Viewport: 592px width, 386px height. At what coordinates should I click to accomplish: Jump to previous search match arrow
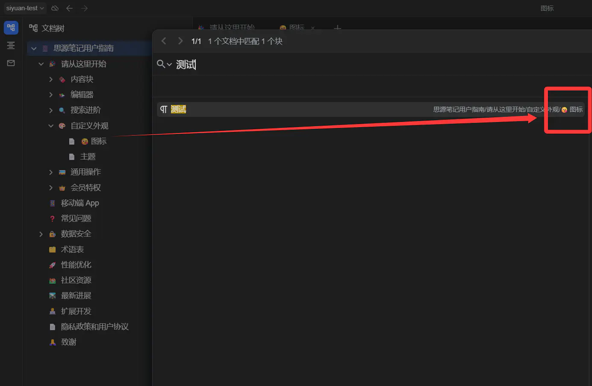[x=164, y=41]
